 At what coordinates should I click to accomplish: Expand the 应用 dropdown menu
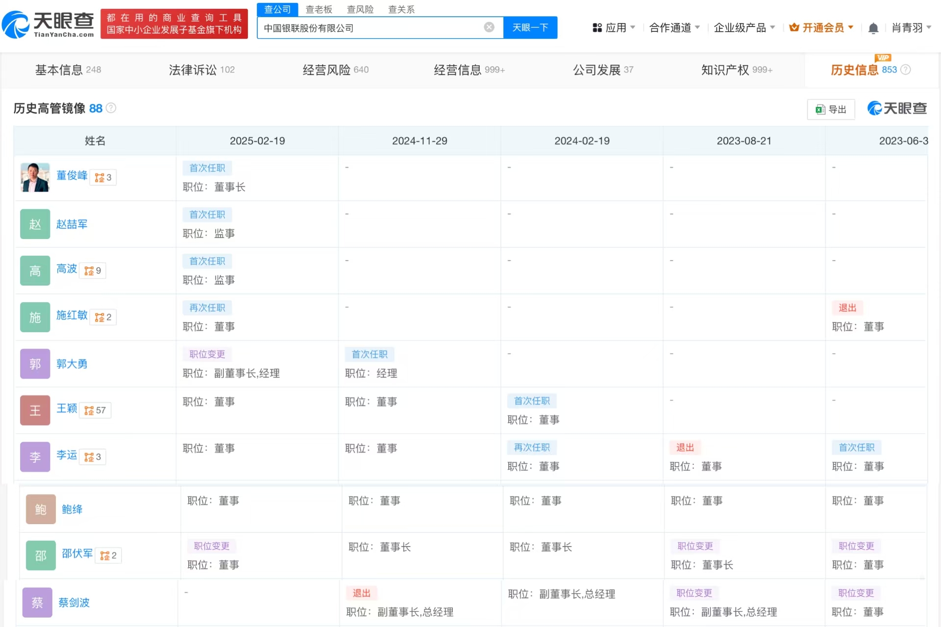[x=614, y=28]
